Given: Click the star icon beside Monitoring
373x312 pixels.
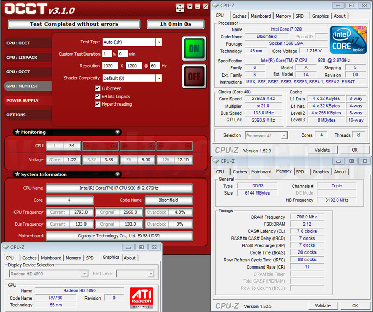Looking at the screenshot, I should (17, 132).
